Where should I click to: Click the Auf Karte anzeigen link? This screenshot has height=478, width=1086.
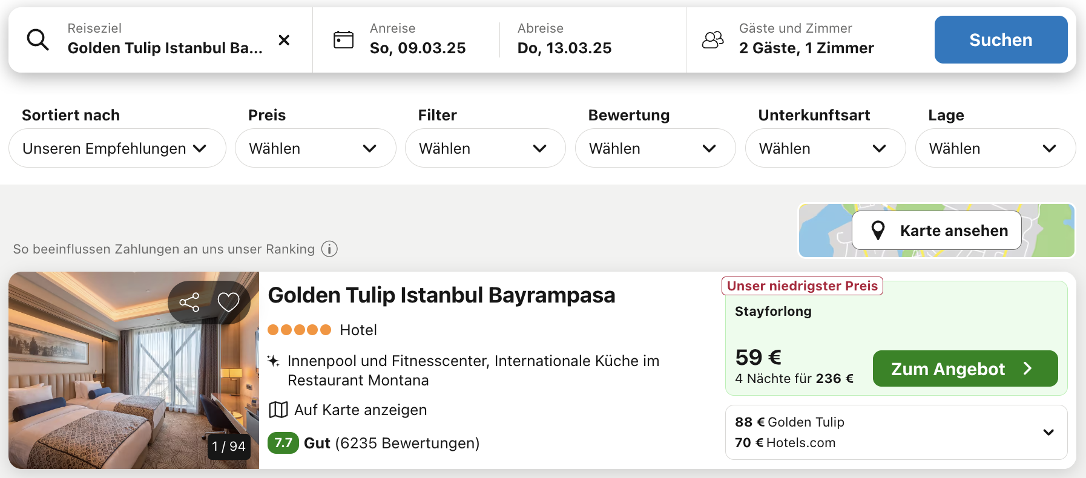pyautogui.click(x=360, y=410)
